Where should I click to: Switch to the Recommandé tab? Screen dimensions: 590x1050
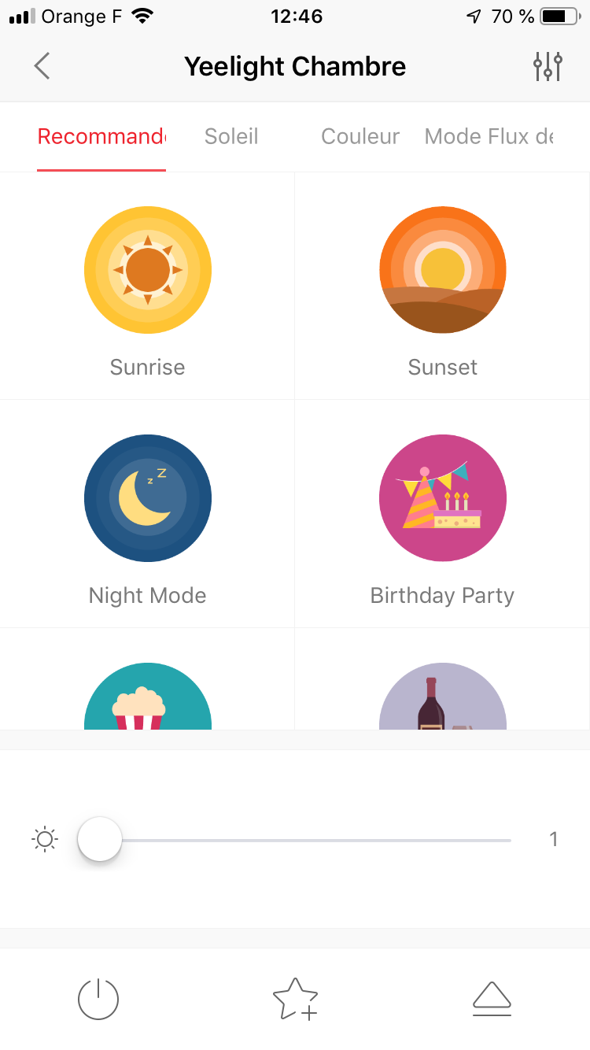(101, 137)
